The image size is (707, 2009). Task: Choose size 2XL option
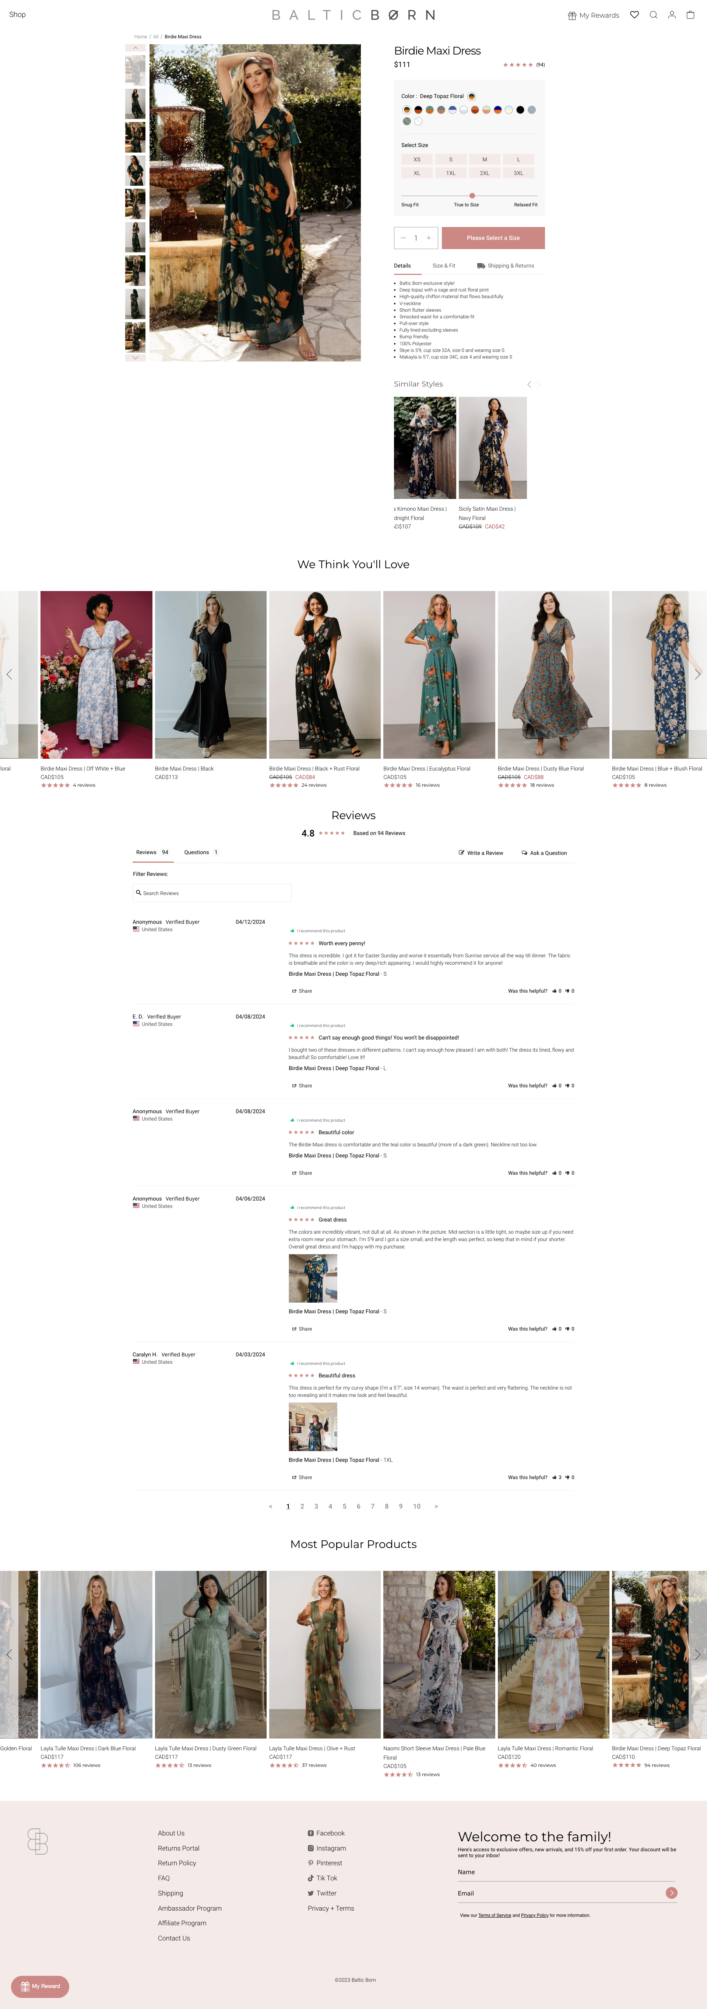484,173
